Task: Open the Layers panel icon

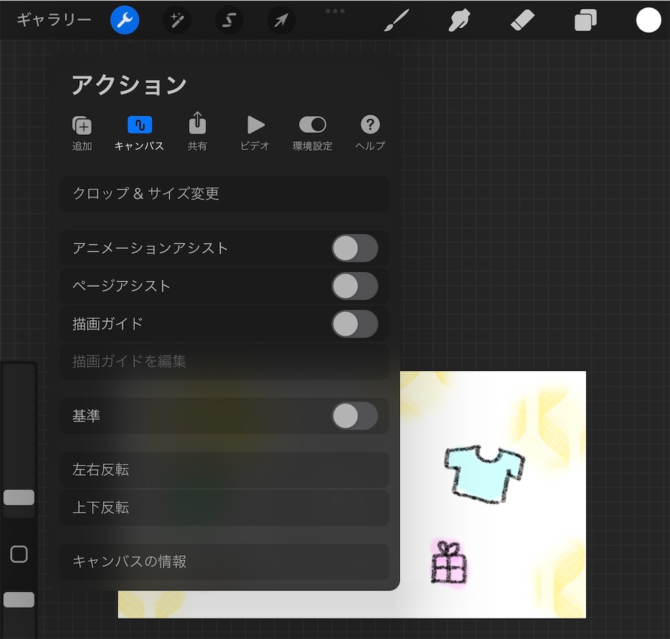Action: (x=586, y=20)
